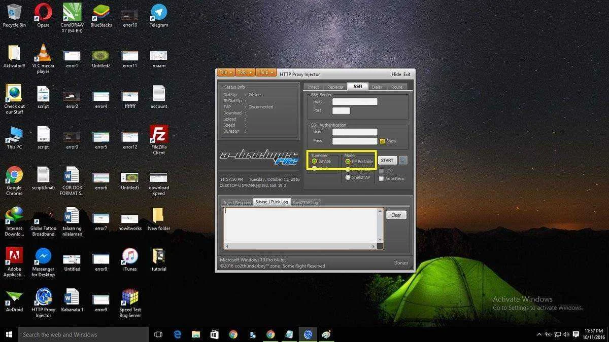Select the HTTP Proxy Injector desktop shortcut
This screenshot has width=609, height=342.
click(x=43, y=302)
